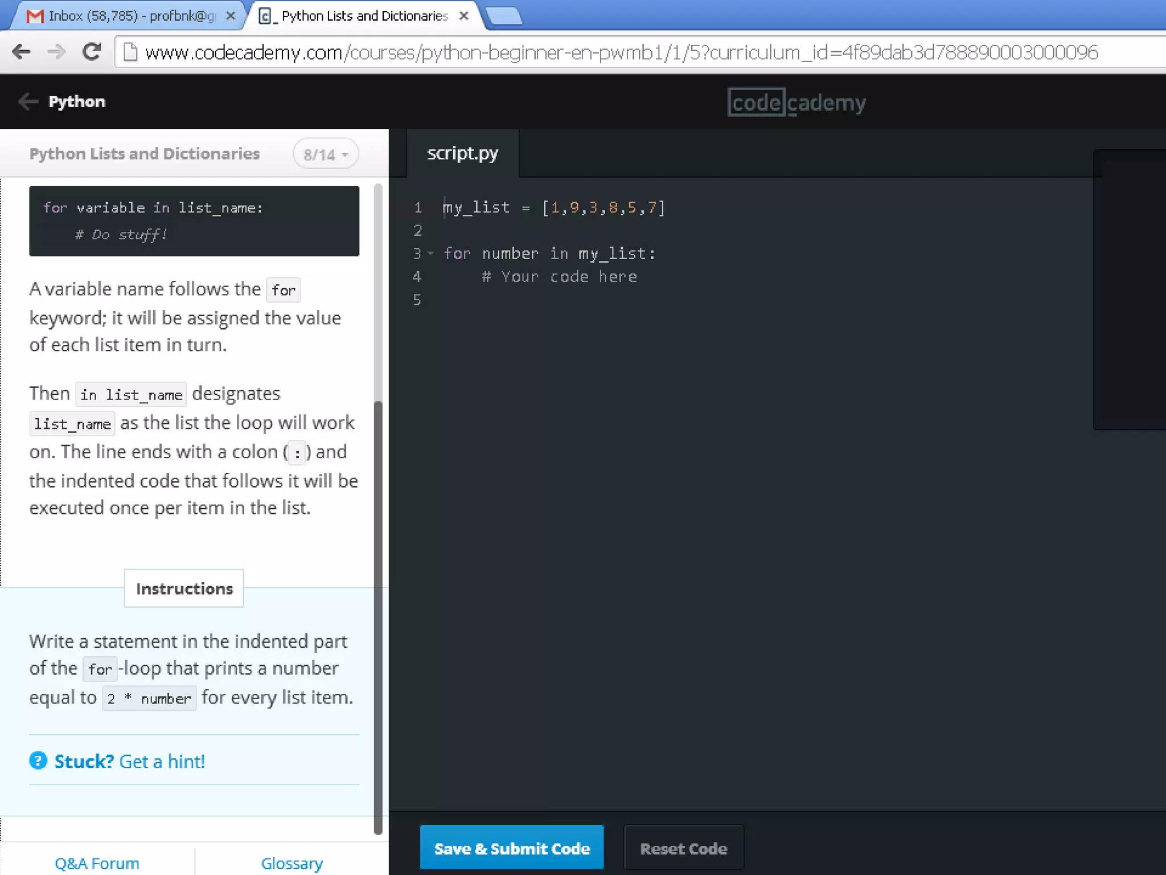
Task: Close the Python Lists and Dictionaries tab
Action: point(464,16)
